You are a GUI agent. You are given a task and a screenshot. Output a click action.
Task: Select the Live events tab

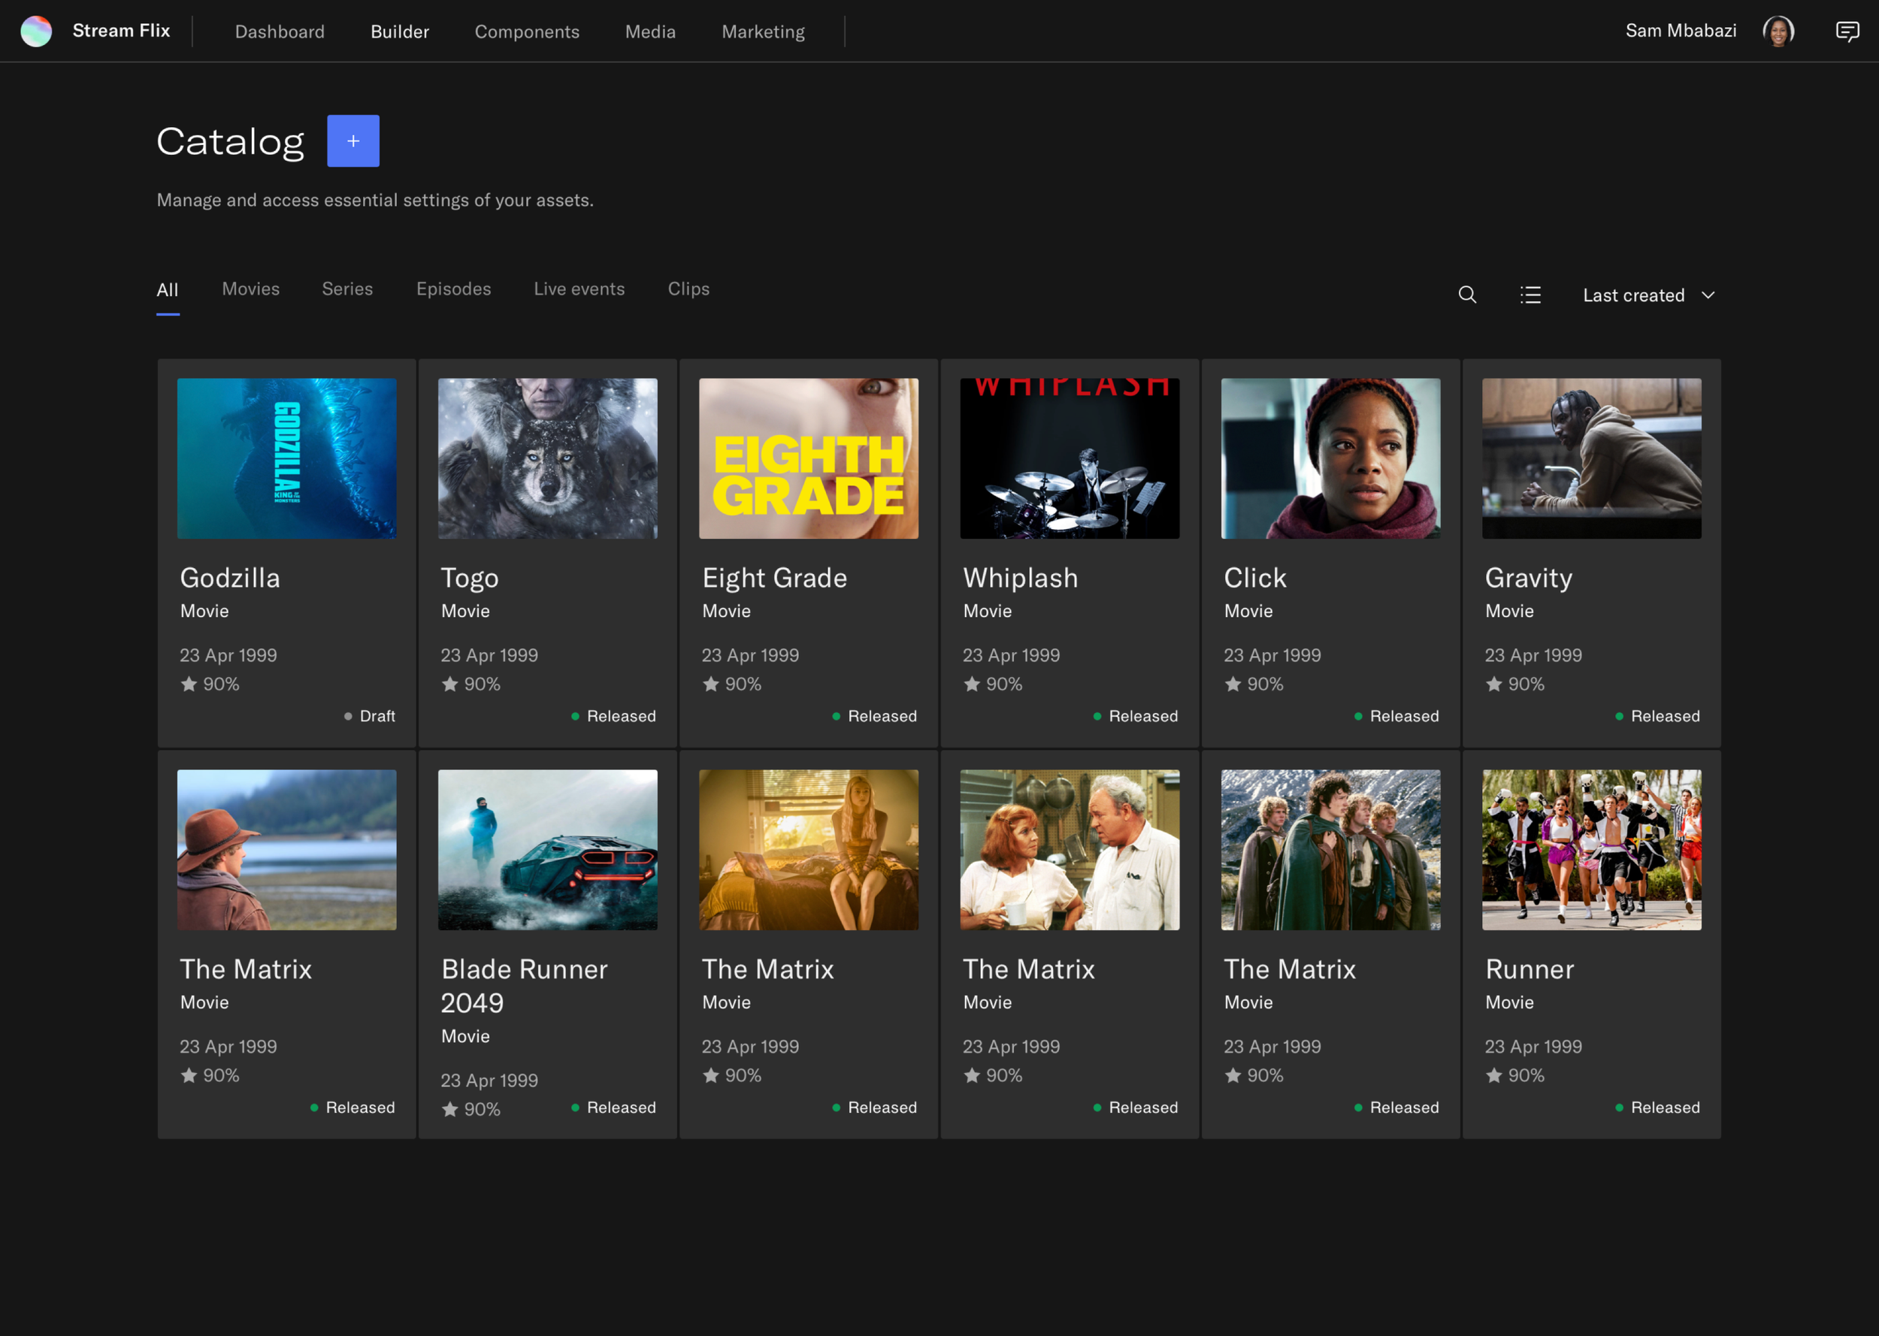coord(578,289)
